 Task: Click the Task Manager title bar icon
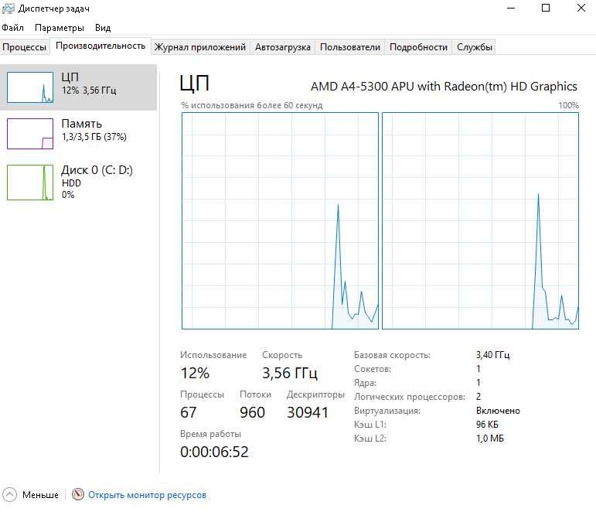point(8,9)
